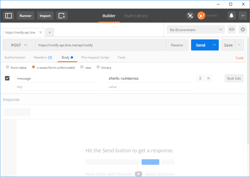This screenshot has height=177, width=250.
Task: Add a new request tab
Action: pos(50,32)
